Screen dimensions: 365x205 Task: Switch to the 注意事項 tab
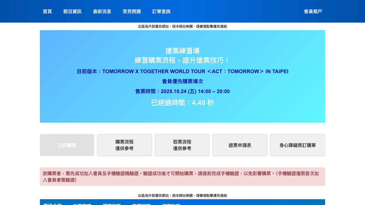(x=82, y=203)
